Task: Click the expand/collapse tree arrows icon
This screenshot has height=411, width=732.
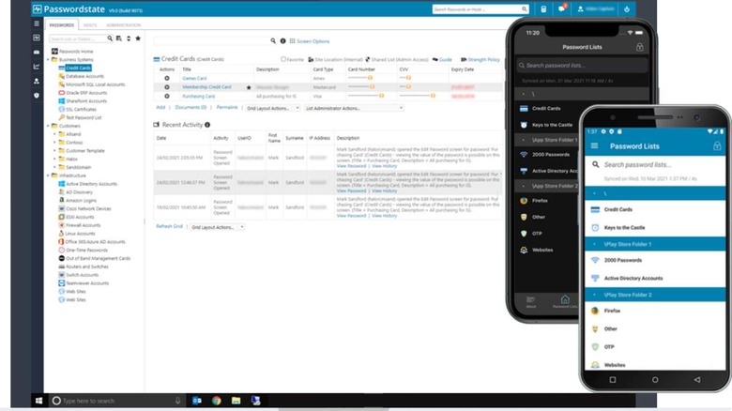Action: click(x=129, y=38)
